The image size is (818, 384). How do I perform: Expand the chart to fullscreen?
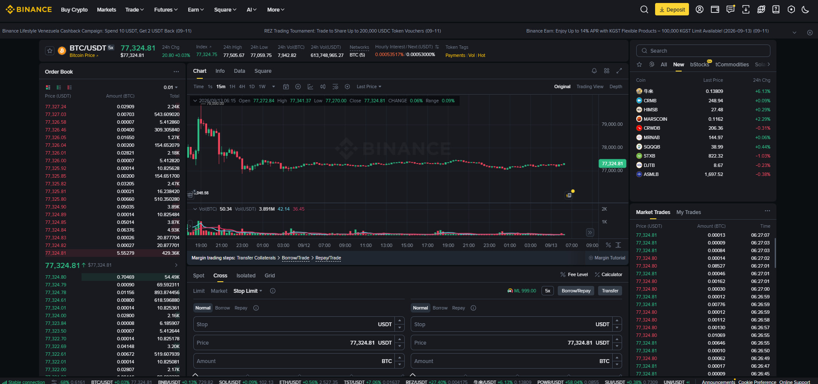(x=619, y=71)
